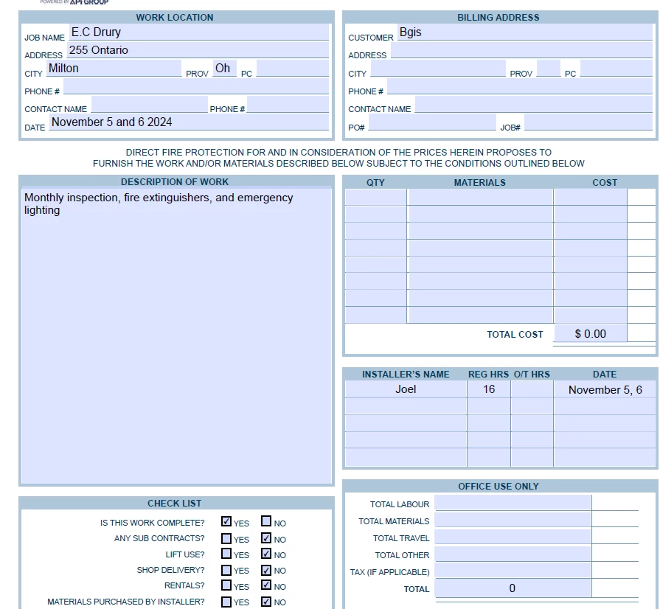Image resolution: width=660 pixels, height=609 pixels.
Task: Toggle NO for Lift Use
Action: point(266,554)
